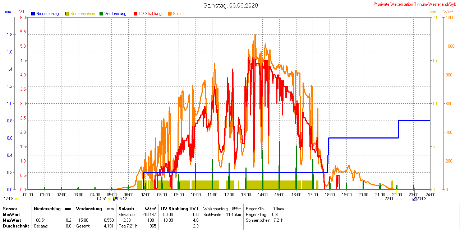Select the UV-Strahlung legend label

click(151, 14)
